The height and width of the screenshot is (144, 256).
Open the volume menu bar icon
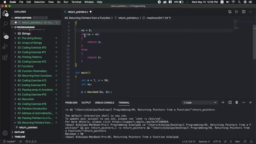click(228, 2)
